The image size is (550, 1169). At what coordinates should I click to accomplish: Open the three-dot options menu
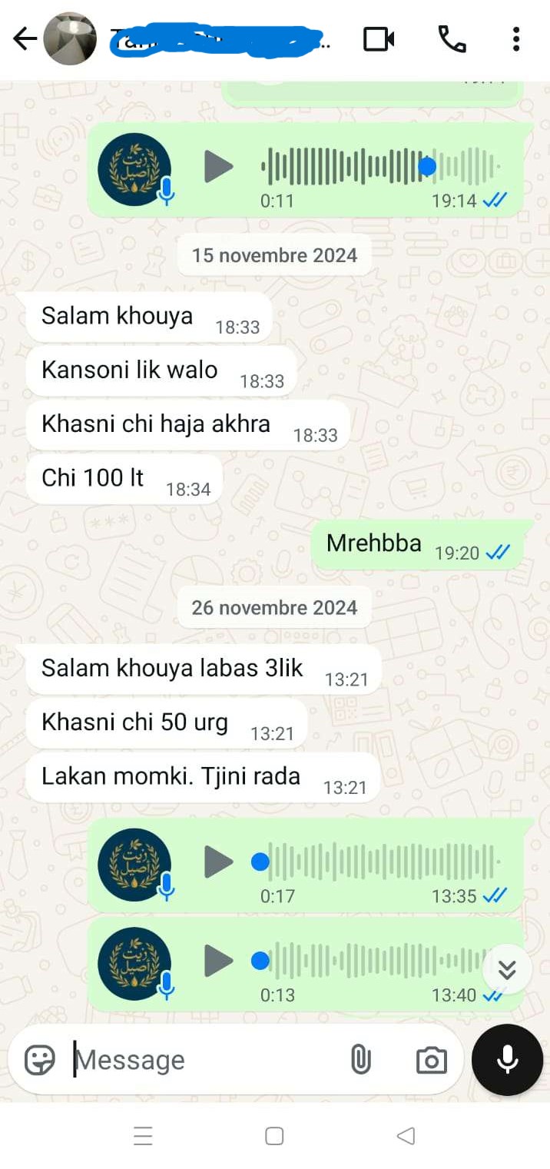(516, 39)
